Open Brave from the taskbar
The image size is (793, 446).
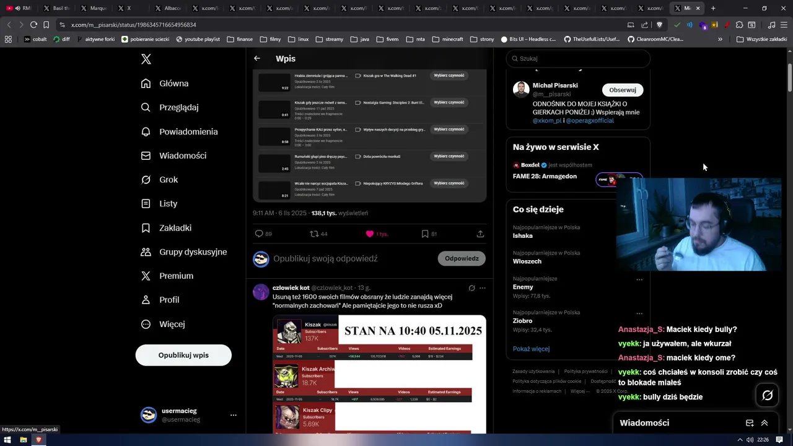[x=38, y=440]
